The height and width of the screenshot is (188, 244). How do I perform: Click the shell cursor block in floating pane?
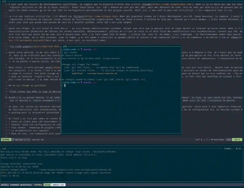tap(65, 85)
